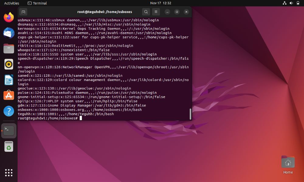Screen dimensions: 304x182
Task: Launch Rhythmbox music player
Action: pos(9,64)
